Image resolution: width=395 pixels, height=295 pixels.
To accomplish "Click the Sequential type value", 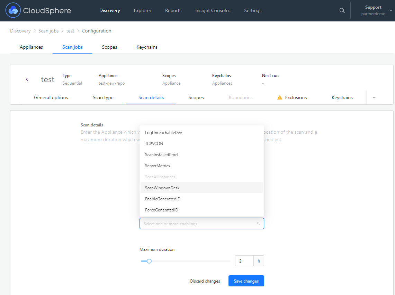I will click(x=72, y=83).
